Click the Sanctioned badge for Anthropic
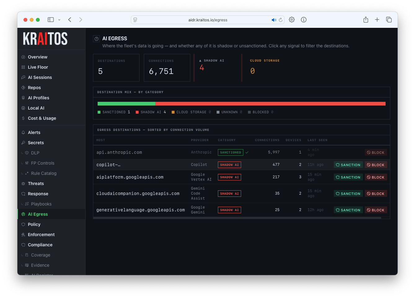The width and height of the screenshot is (415, 298). tap(231, 153)
